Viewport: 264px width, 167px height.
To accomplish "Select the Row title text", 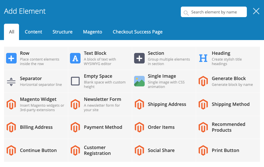I will 25,53.
